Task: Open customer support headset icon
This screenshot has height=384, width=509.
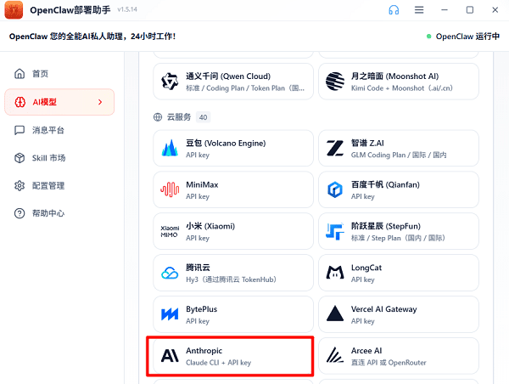Action: (394, 10)
